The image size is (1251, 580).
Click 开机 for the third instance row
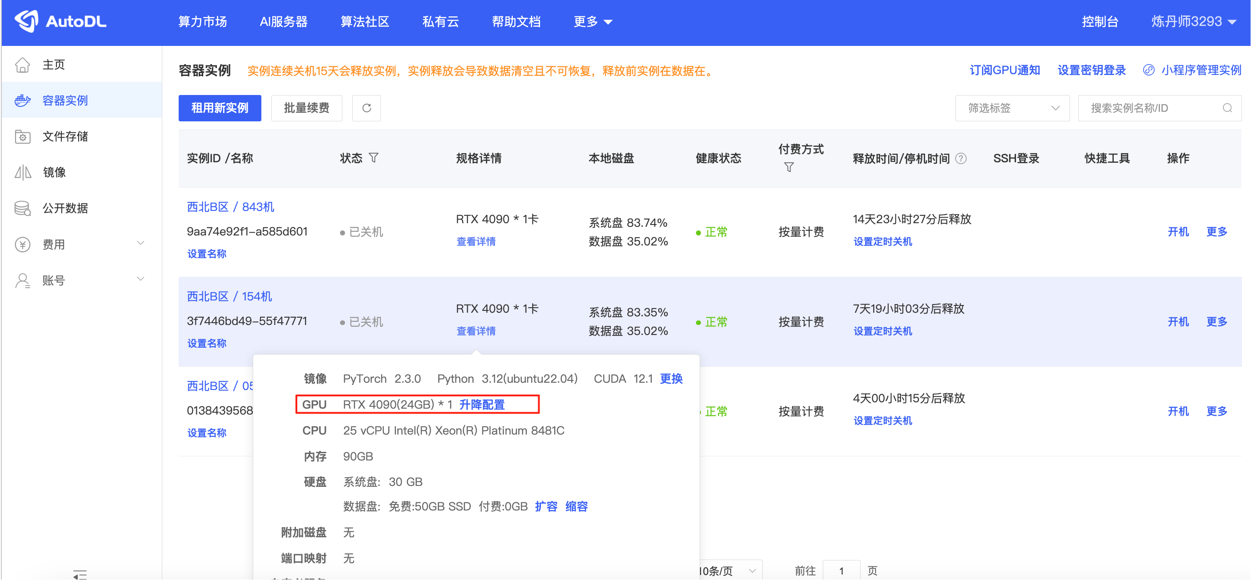(x=1178, y=411)
